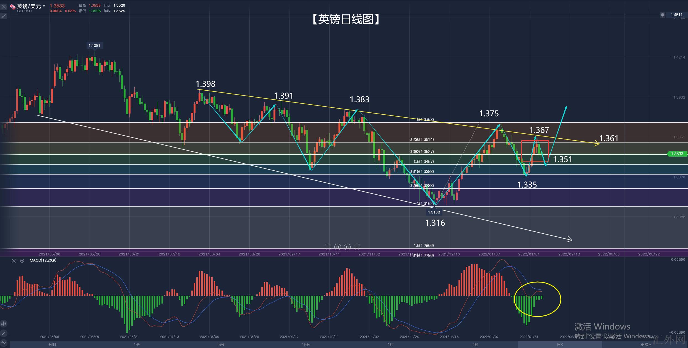Open the 更多 timeframe menu
Image resolution: width=688 pixels, height=348 pixels.
646,345
